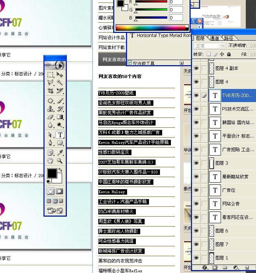
Task: Switch to Standard edit mode
Action: pyautogui.click(x=50, y=191)
